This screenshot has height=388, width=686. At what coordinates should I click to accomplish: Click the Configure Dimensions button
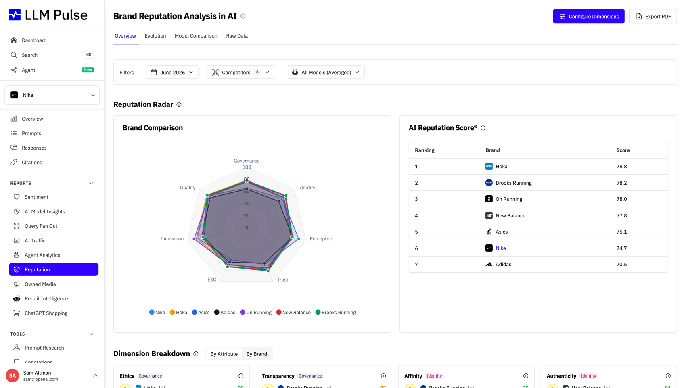pyautogui.click(x=589, y=16)
